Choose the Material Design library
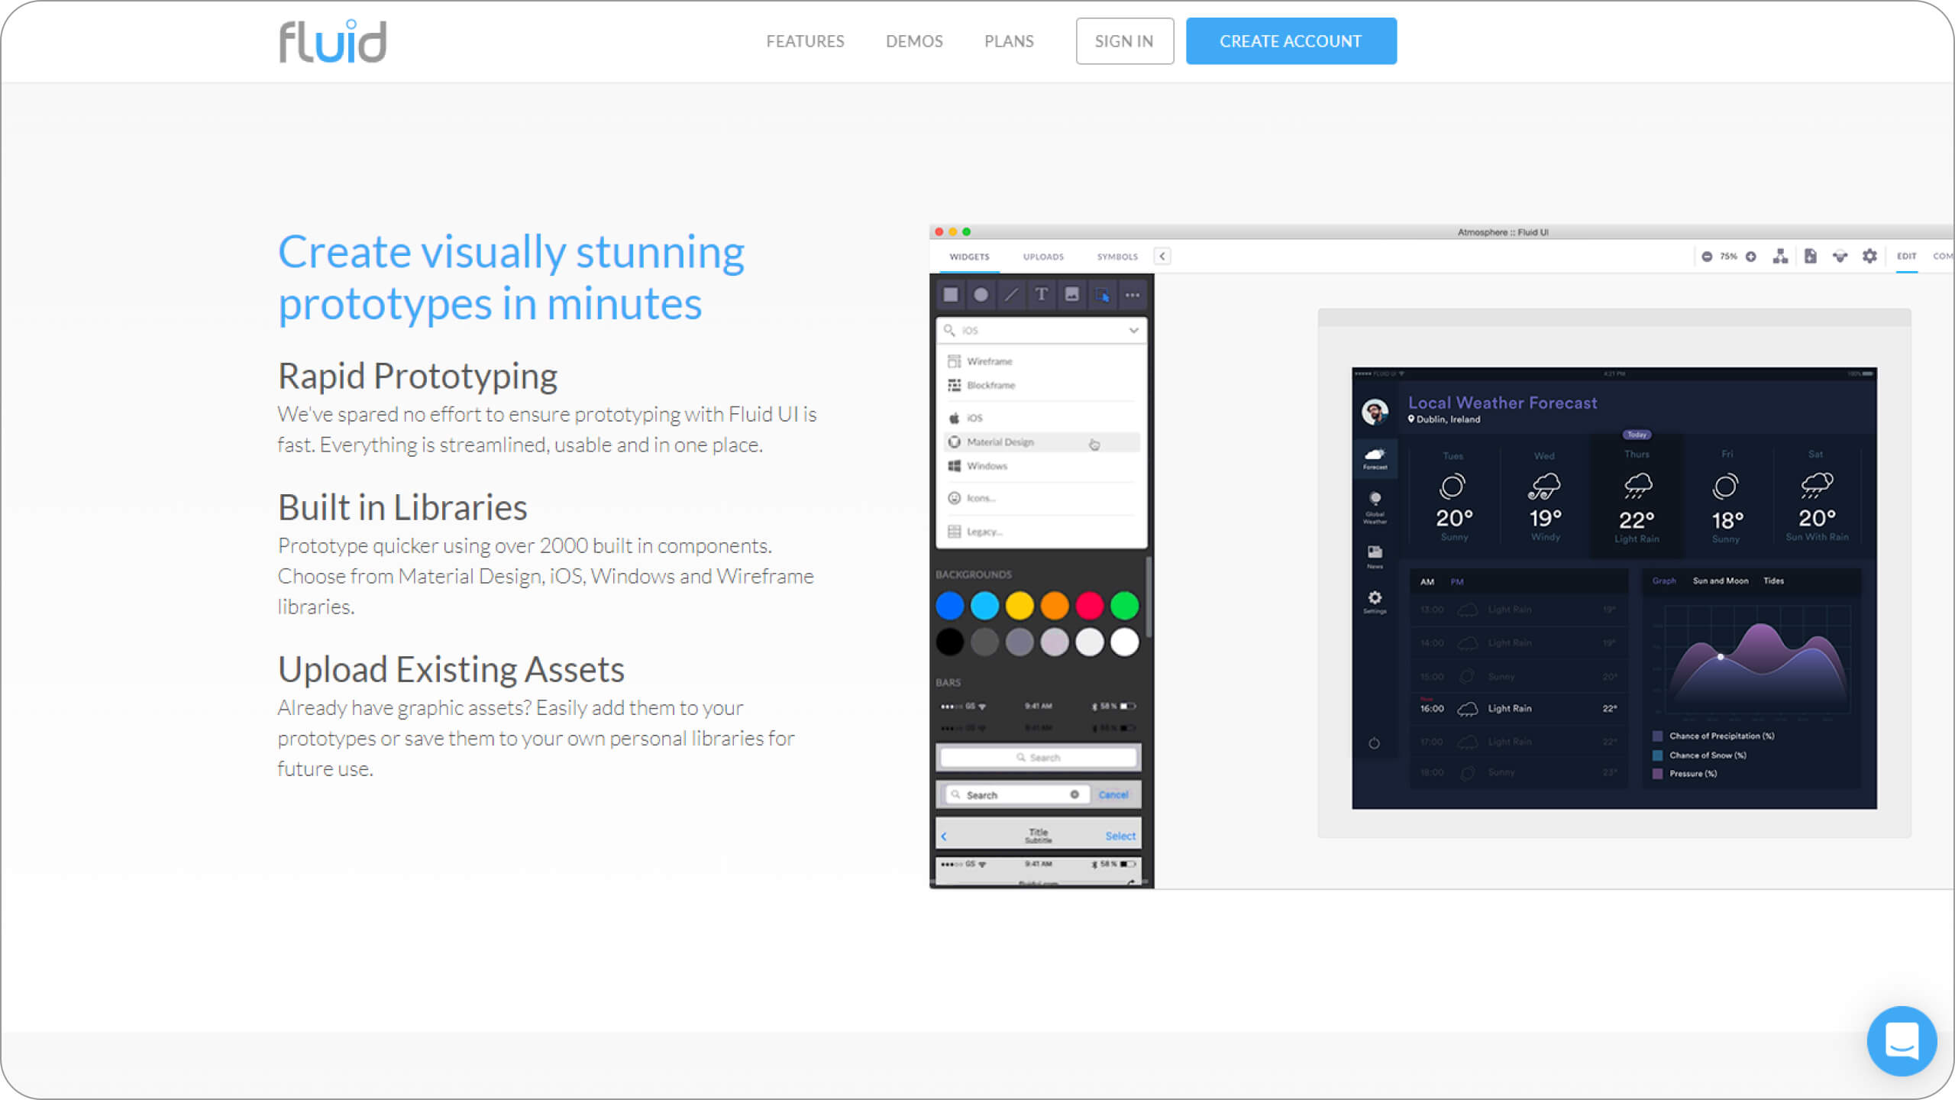 click(1042, 442)
